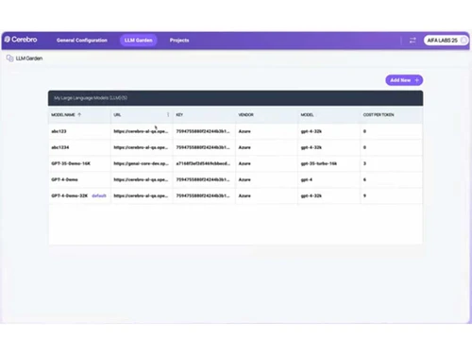Select the GPT-4-Demo model name
472x354 pixels.
(64, 179)
